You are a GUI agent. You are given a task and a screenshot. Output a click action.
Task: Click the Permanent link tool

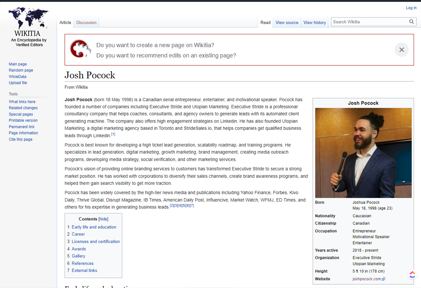[x=22, y=127]
